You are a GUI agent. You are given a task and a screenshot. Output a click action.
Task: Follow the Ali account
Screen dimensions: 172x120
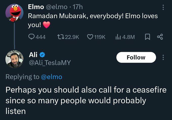click(x=136, y=57)
